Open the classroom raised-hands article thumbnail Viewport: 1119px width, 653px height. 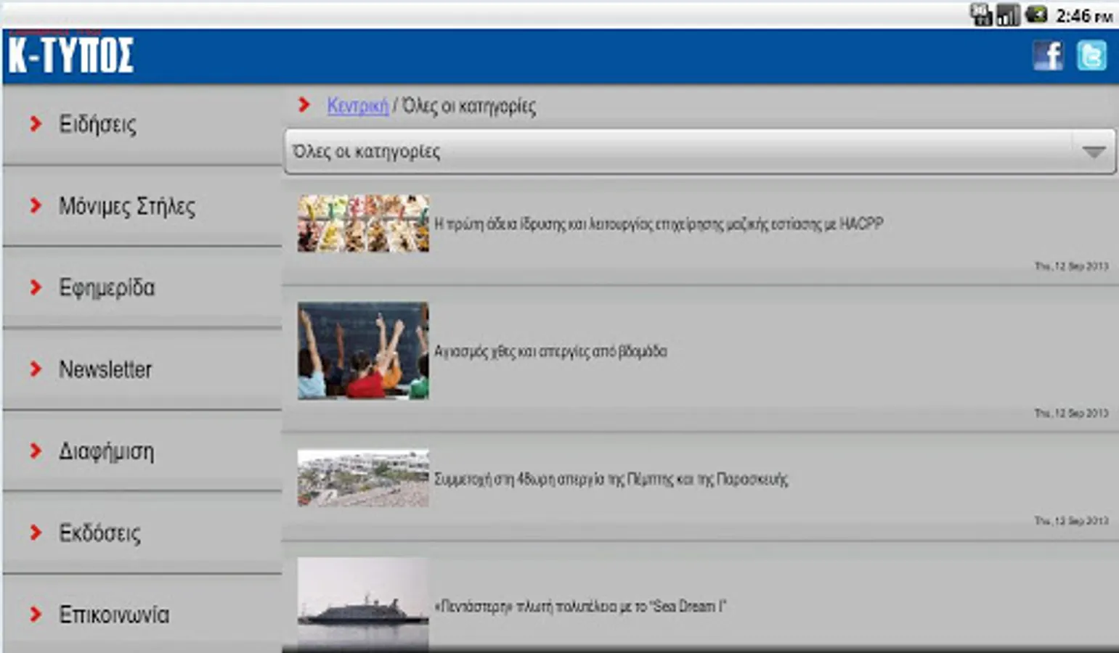(x=363, y=350)
